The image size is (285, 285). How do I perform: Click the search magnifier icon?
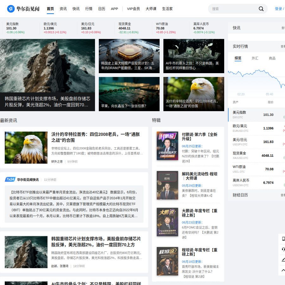click(261, 9)
